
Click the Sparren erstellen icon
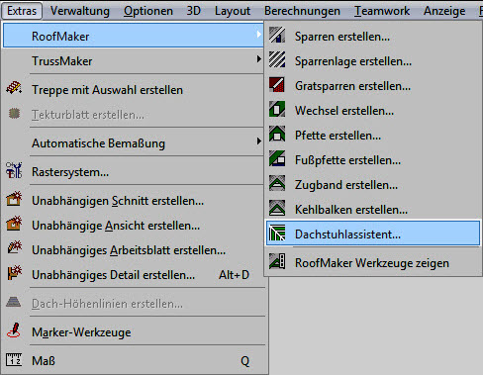tap(277, 36)
